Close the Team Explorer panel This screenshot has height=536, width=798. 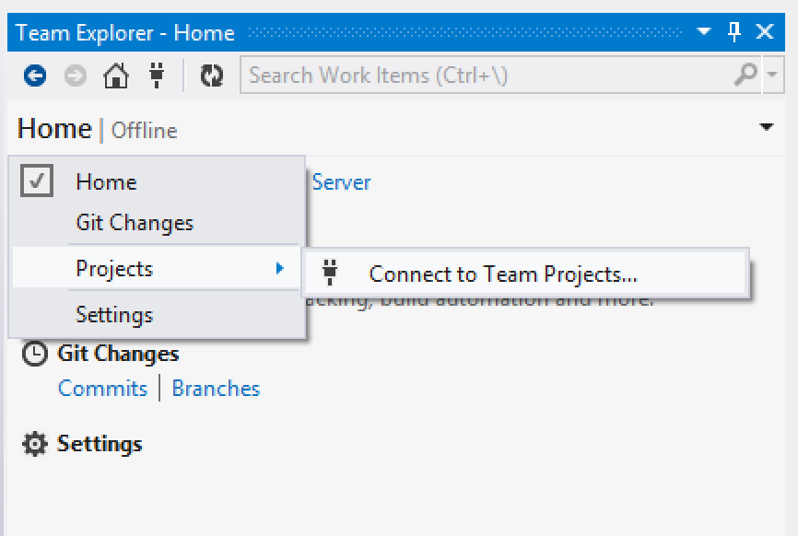pyautogui.click(x=765, y=31)
